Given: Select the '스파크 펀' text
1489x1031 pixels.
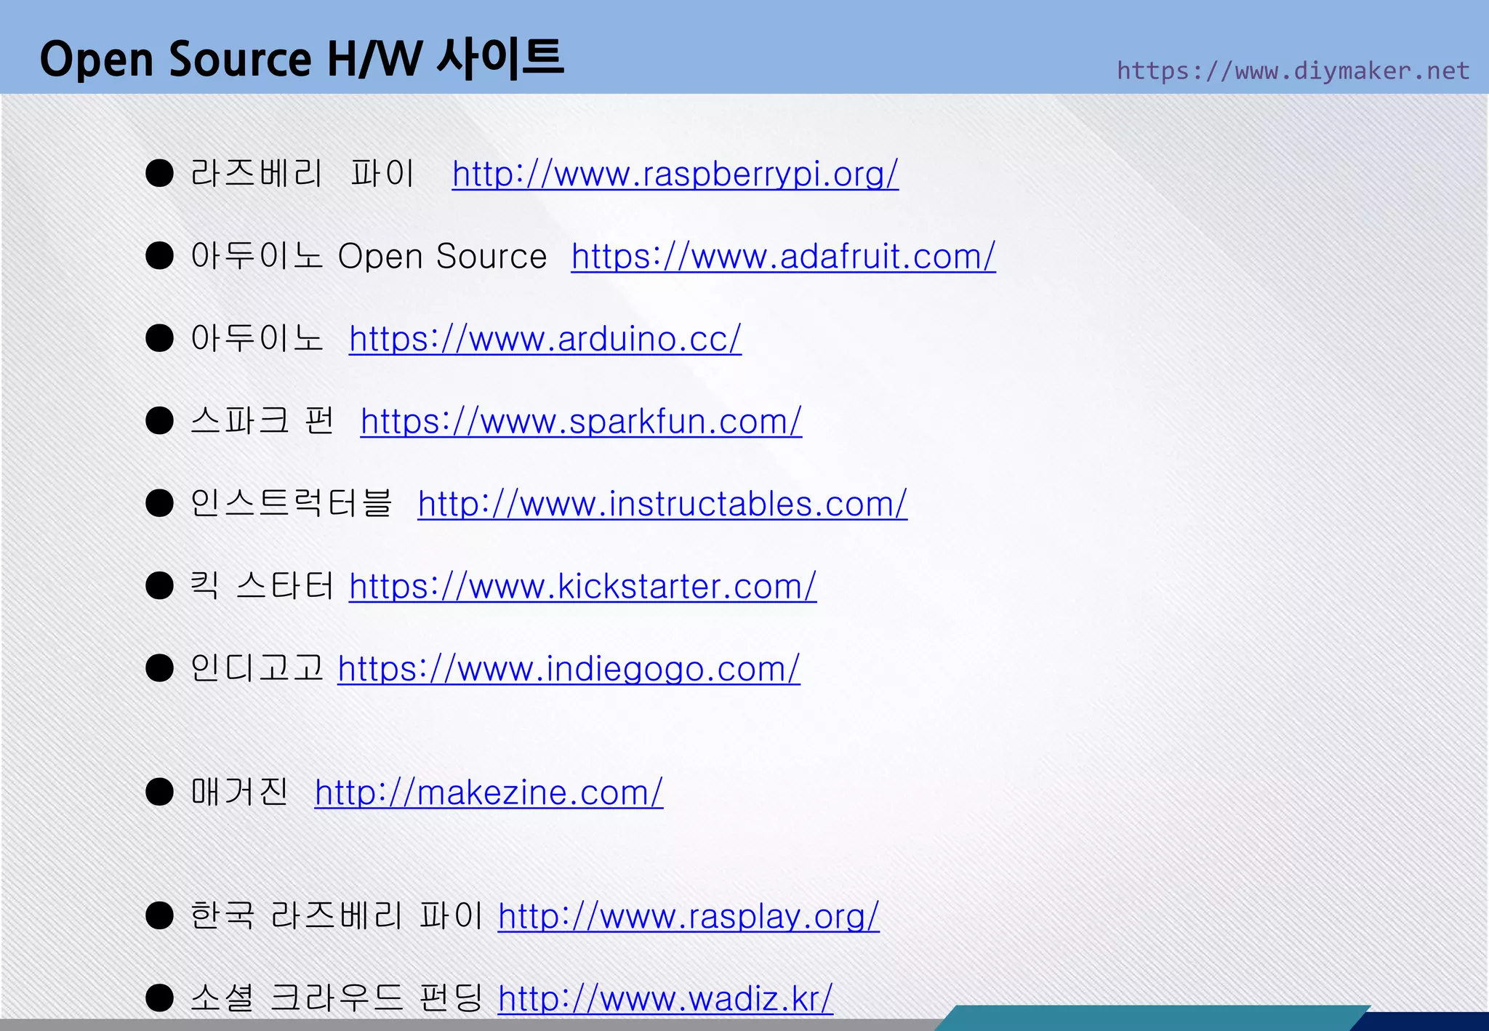Looking at the screenshot, I should pyautogui.click(x=262, y=420).
